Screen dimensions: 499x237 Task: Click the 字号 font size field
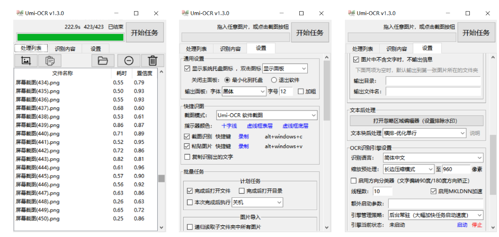(287, 92)
